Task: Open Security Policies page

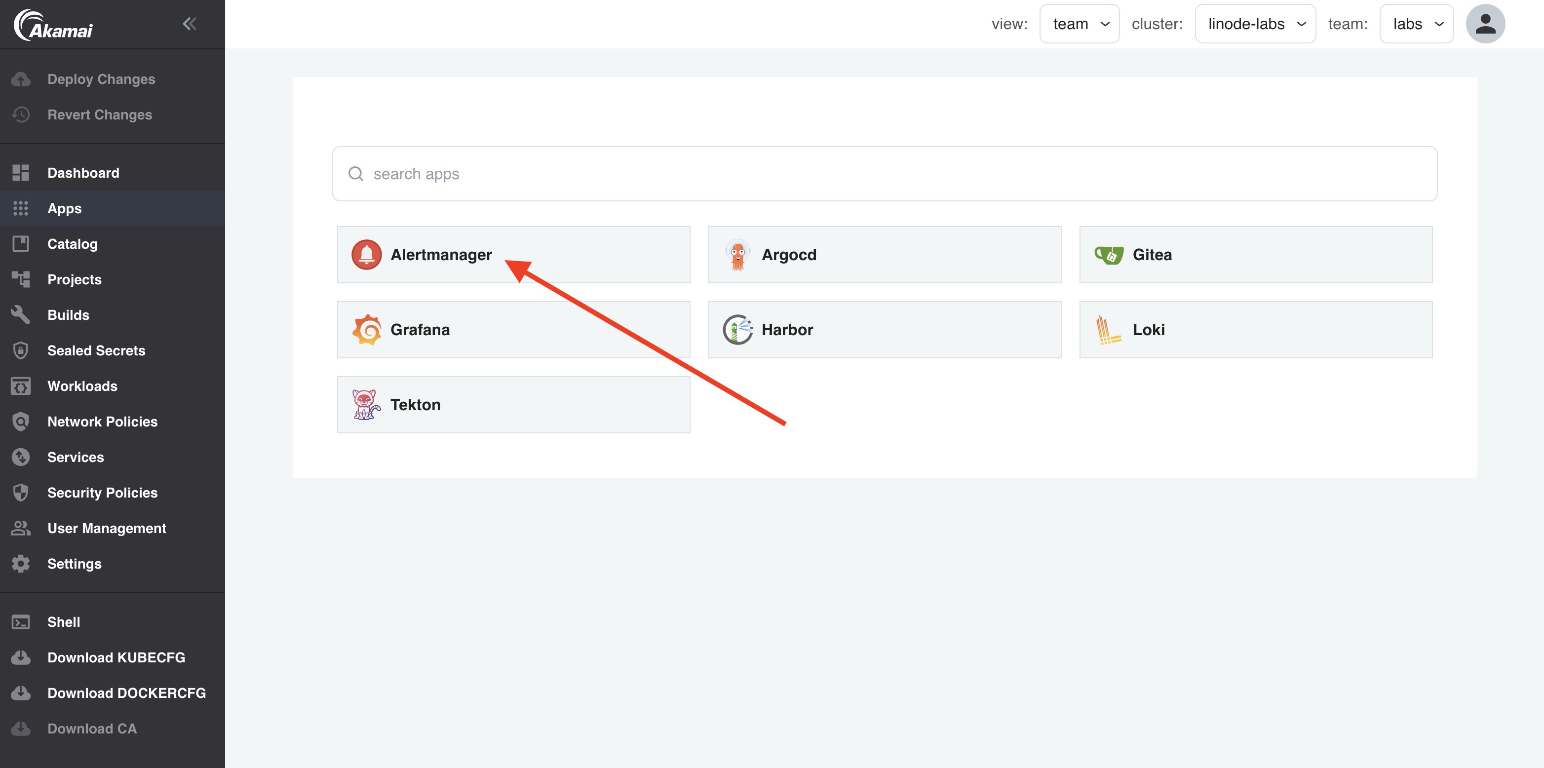Action: click(x=113, y=493)
